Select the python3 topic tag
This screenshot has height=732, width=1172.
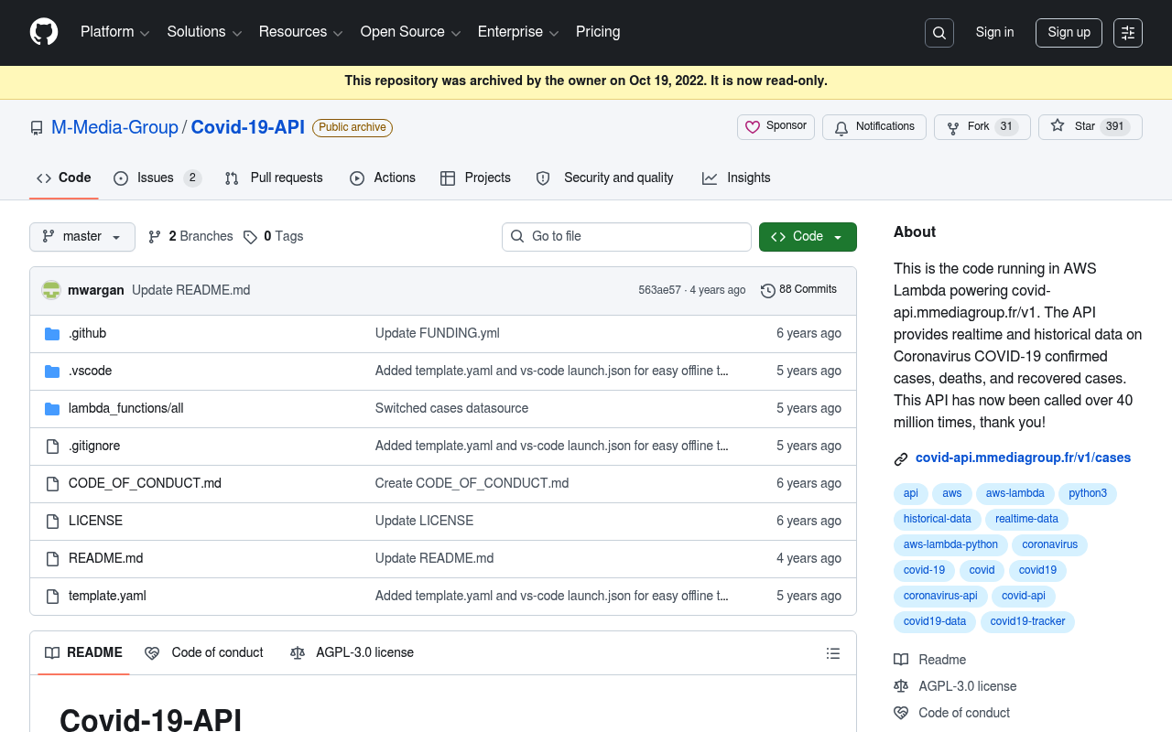pyautogui.click(x=1088, y=494)
